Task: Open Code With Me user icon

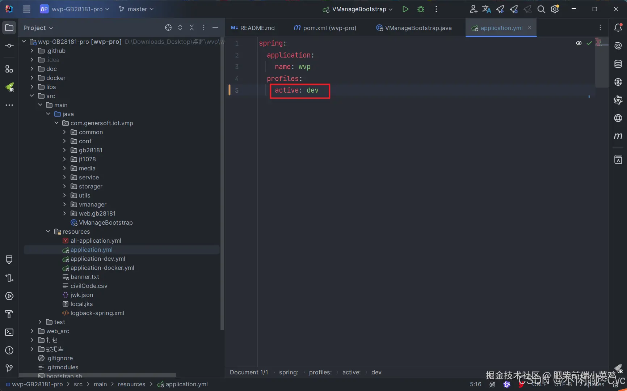Action: click(x=473, y=9)
